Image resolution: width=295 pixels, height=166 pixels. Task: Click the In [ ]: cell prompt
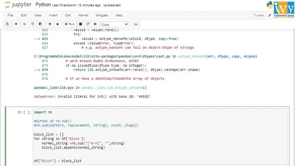24,113
